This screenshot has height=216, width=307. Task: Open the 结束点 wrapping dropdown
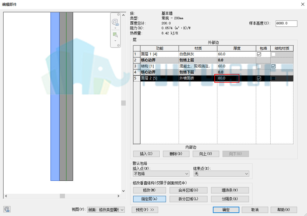coord(221,174)
